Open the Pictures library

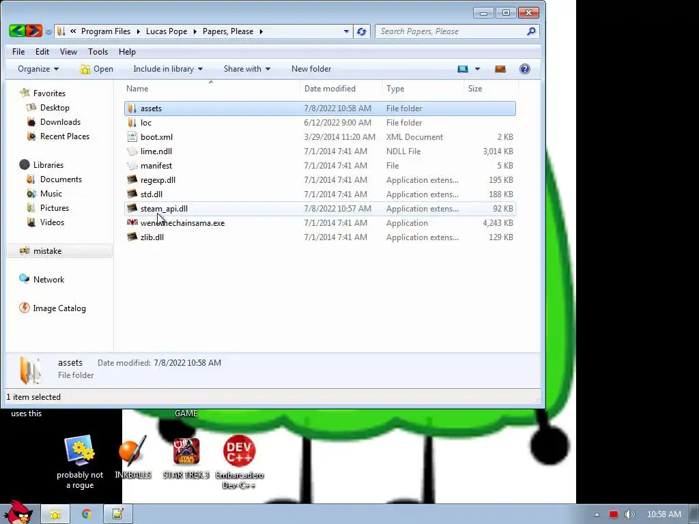55,207
